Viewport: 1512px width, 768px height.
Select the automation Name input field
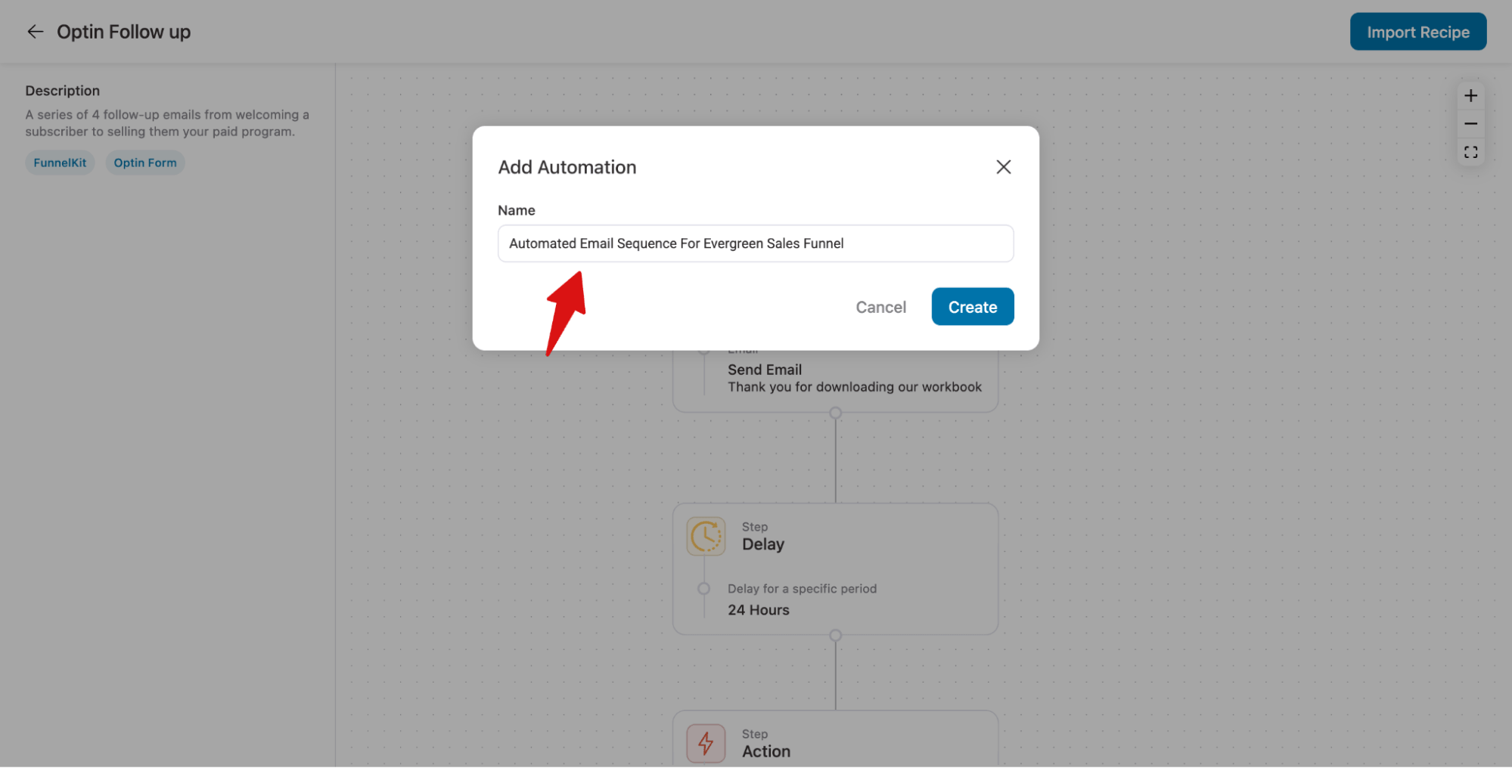(755, 243)
